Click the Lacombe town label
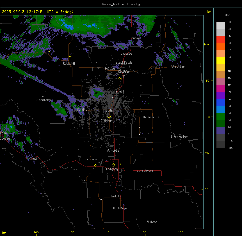This screenshot has height=236, width=242. (x=126, y=54)
